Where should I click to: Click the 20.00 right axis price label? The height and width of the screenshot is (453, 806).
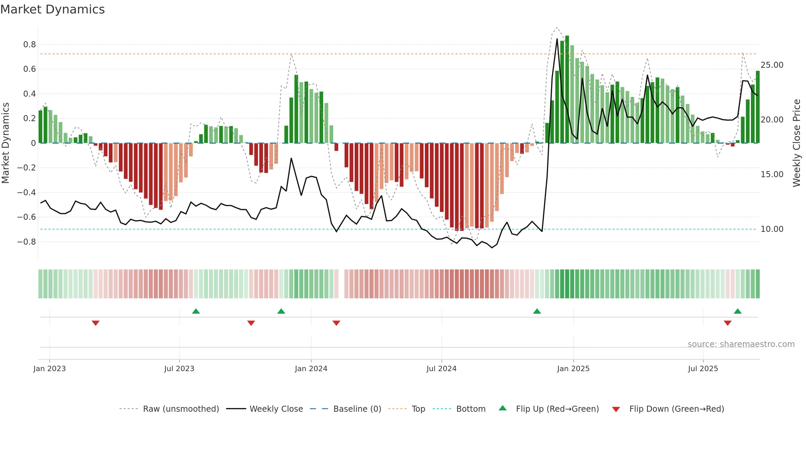(772, 120)
